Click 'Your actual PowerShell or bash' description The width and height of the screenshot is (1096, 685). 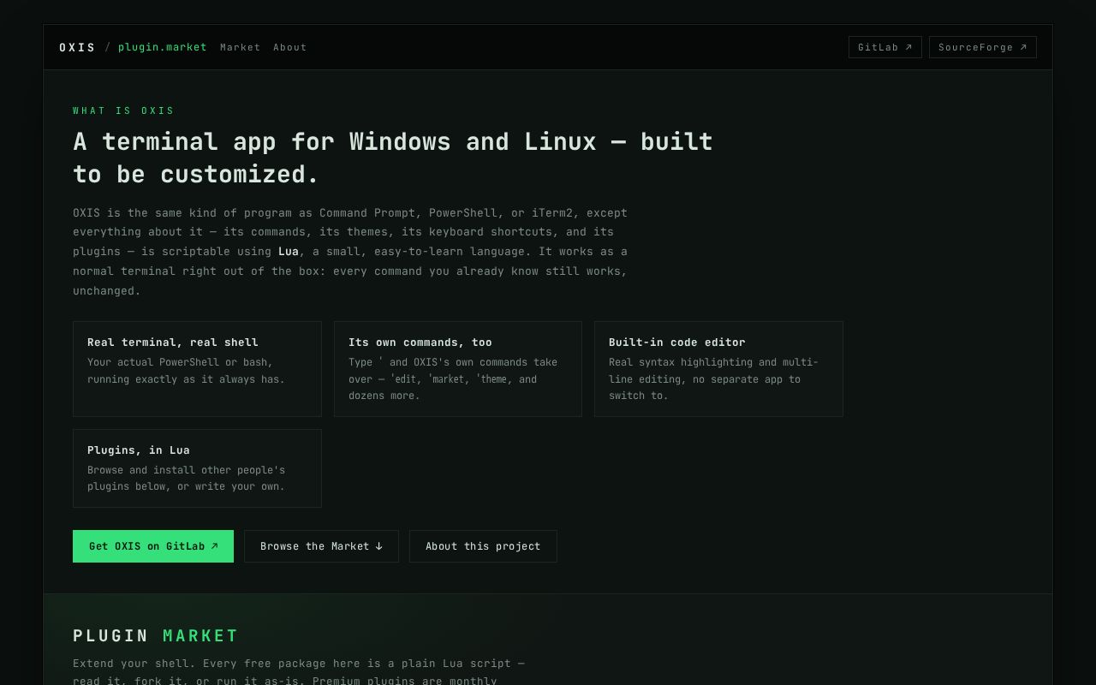[x=186, y=371]
